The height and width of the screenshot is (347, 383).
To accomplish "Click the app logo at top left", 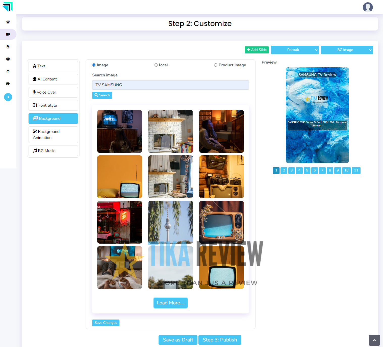I will coord(8,7).
